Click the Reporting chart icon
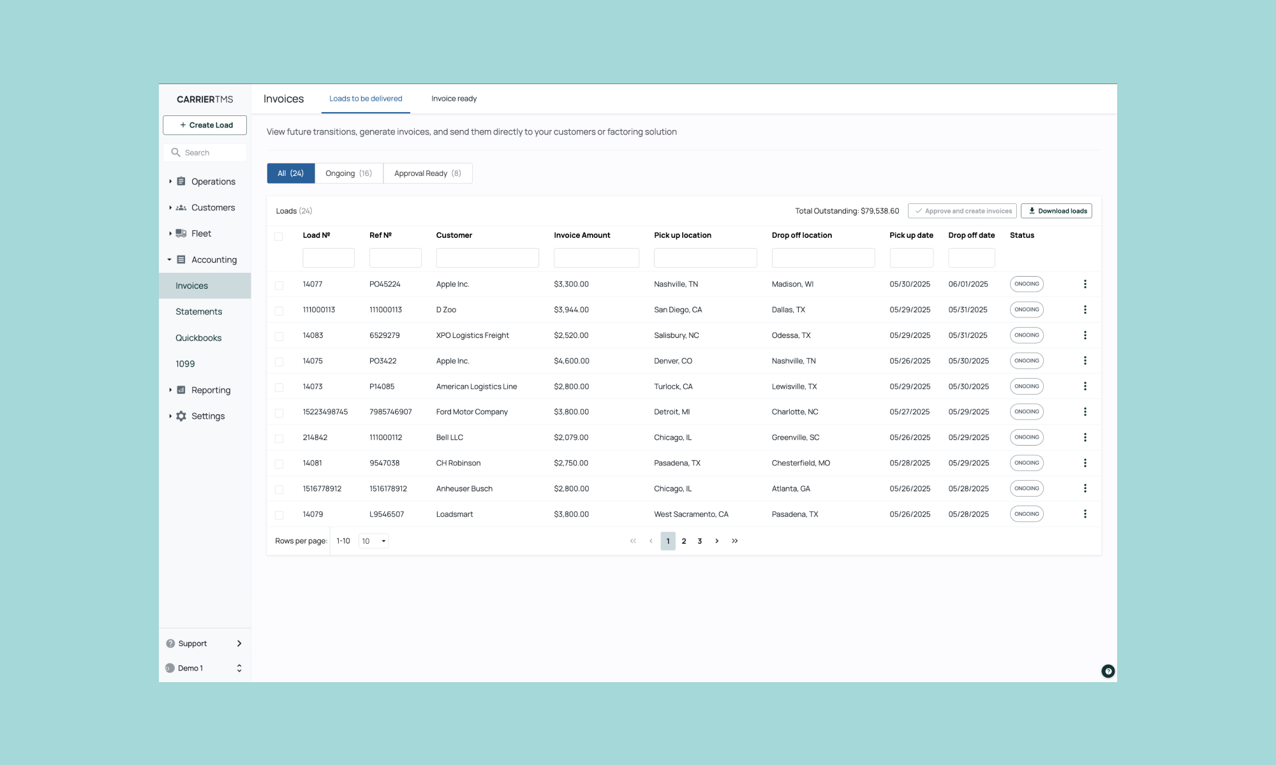The image size is (1276, 765). [181, 390]
